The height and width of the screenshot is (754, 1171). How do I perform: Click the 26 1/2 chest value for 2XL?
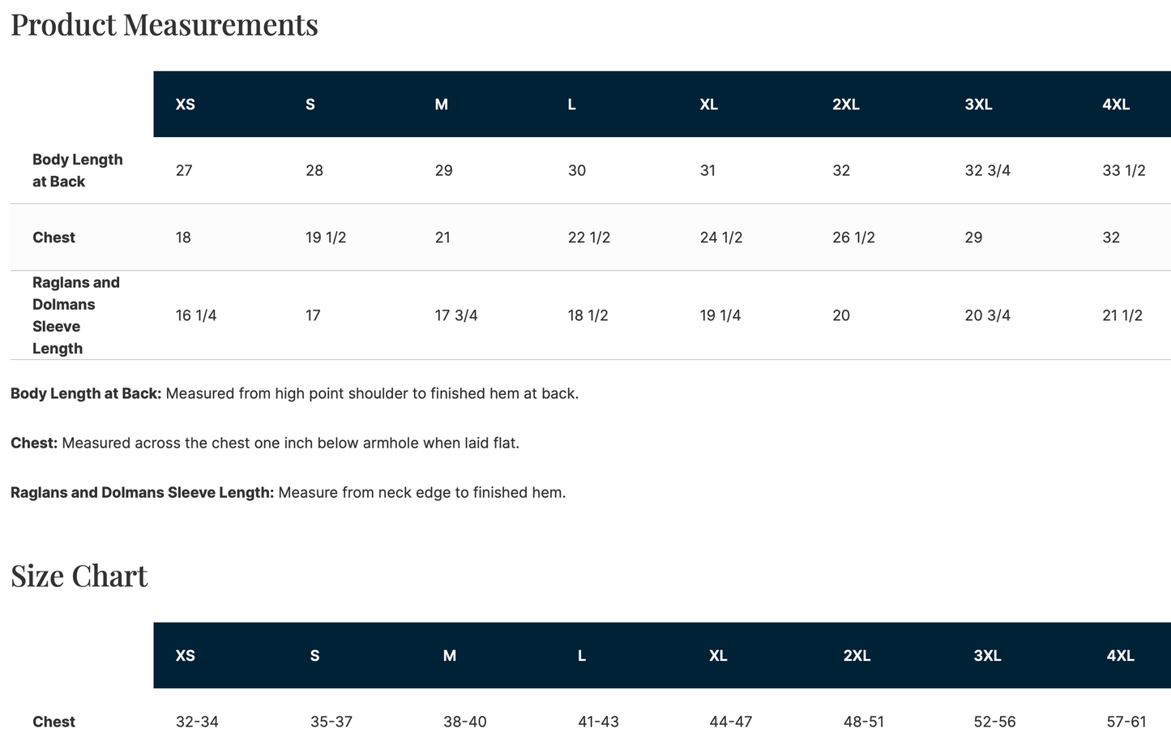tap(854, 238)
